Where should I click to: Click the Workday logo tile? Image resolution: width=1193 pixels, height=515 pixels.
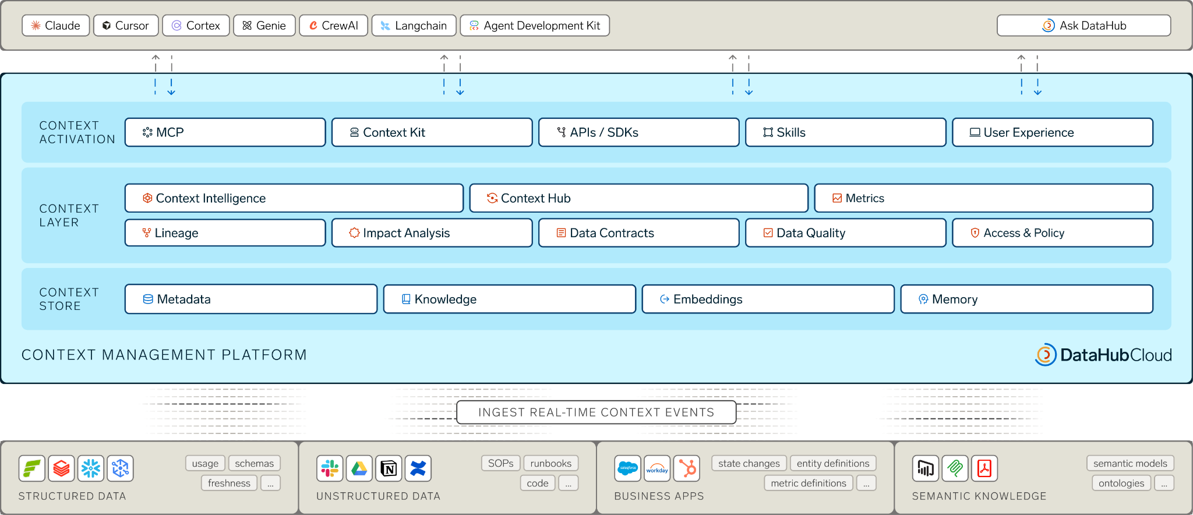657,468
